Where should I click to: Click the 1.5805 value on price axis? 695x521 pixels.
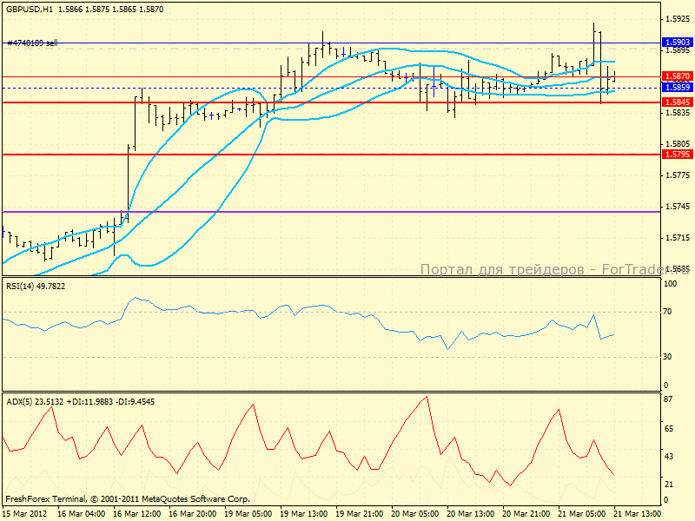(x=678, y=144)
